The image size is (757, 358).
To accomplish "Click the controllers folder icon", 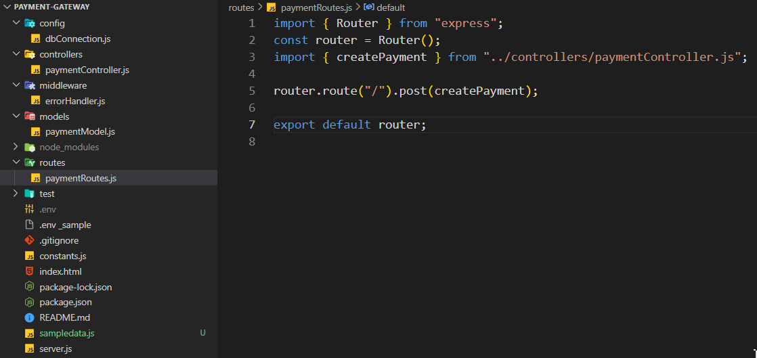I will click(29, 54).
